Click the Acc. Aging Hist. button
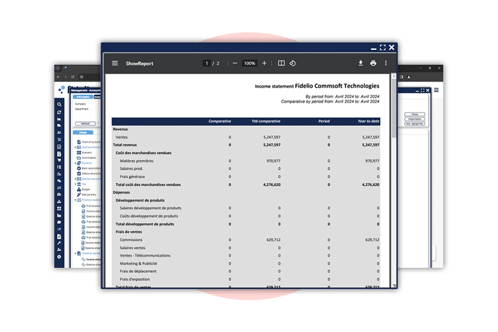The image size is (498, 332). click(x=415, y=124)
